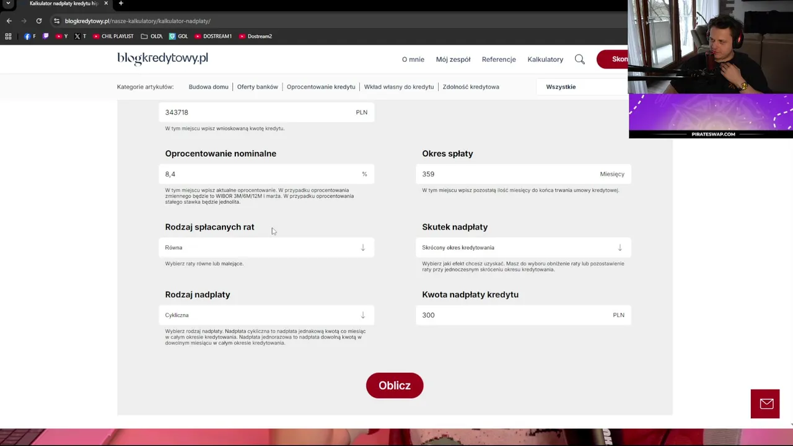
Task: Open the CHIL PLAYLIST bookmark
Action: 113,37
